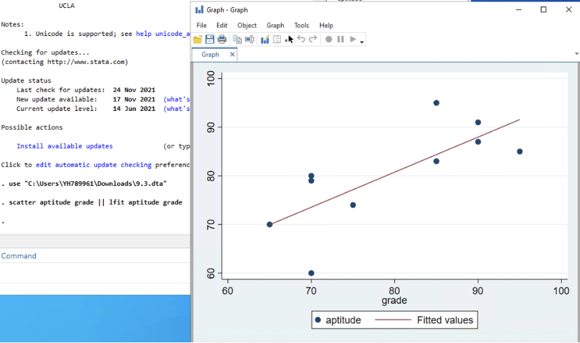Viewport: 580px width, 343px height.
Task: Open the tab list dropdown arrow at right
Action: [x=576, y=54]
